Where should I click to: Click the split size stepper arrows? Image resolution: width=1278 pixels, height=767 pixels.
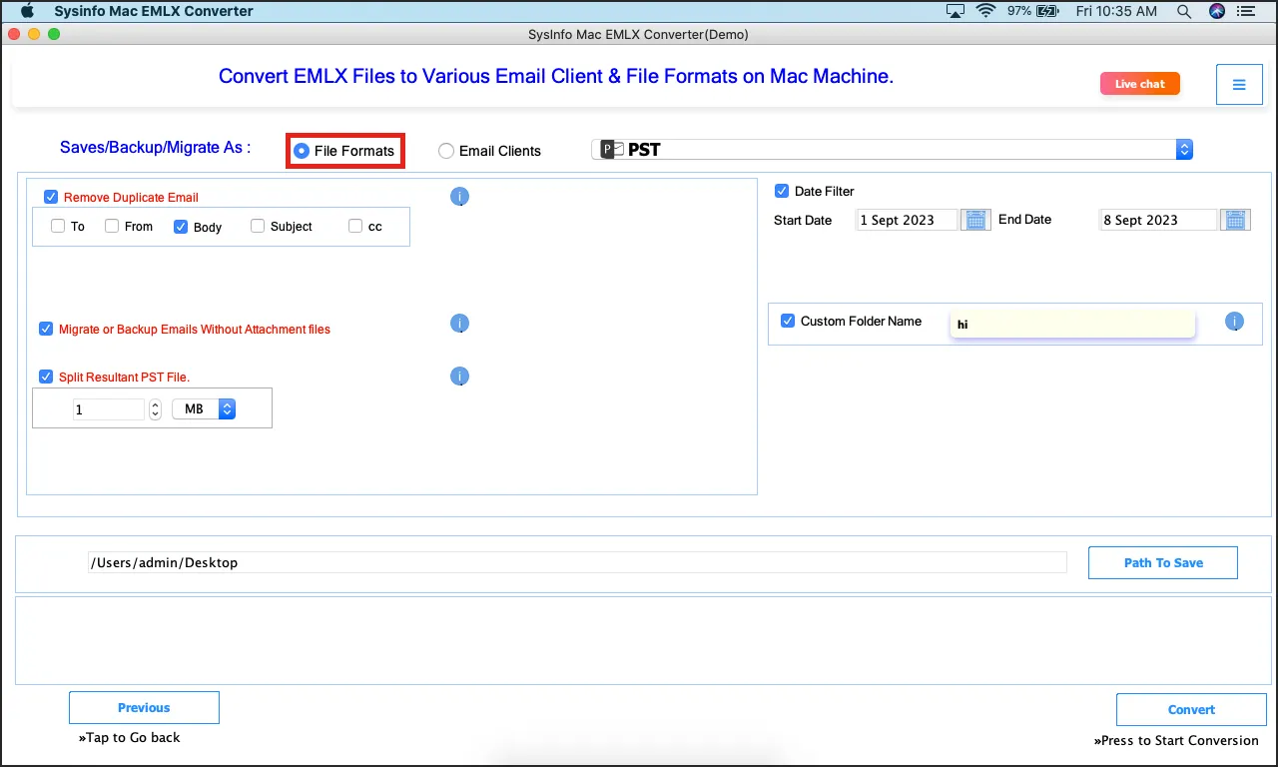(155, 408)
